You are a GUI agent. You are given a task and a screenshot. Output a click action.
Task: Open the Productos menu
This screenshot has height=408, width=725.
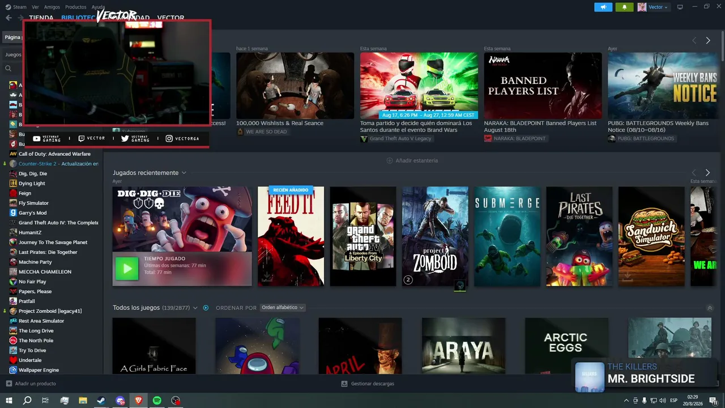[x=76, y=7]
